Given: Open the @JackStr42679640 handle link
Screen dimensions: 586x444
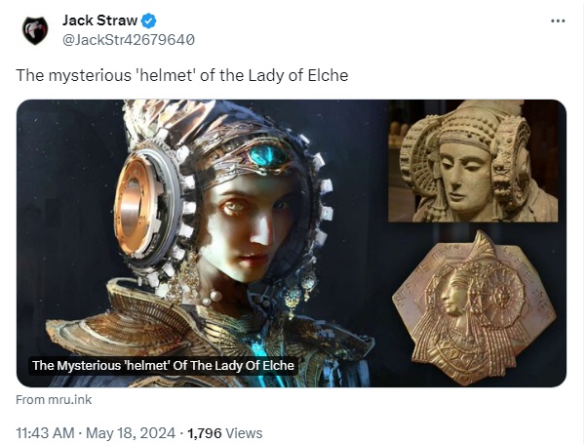Looking at the screenshot, I should [x=128, y=40].
